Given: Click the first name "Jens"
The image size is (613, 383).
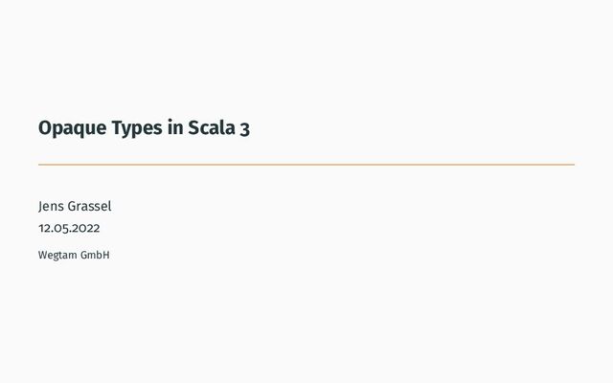Looking at the screenshot, I should [51, 207].
